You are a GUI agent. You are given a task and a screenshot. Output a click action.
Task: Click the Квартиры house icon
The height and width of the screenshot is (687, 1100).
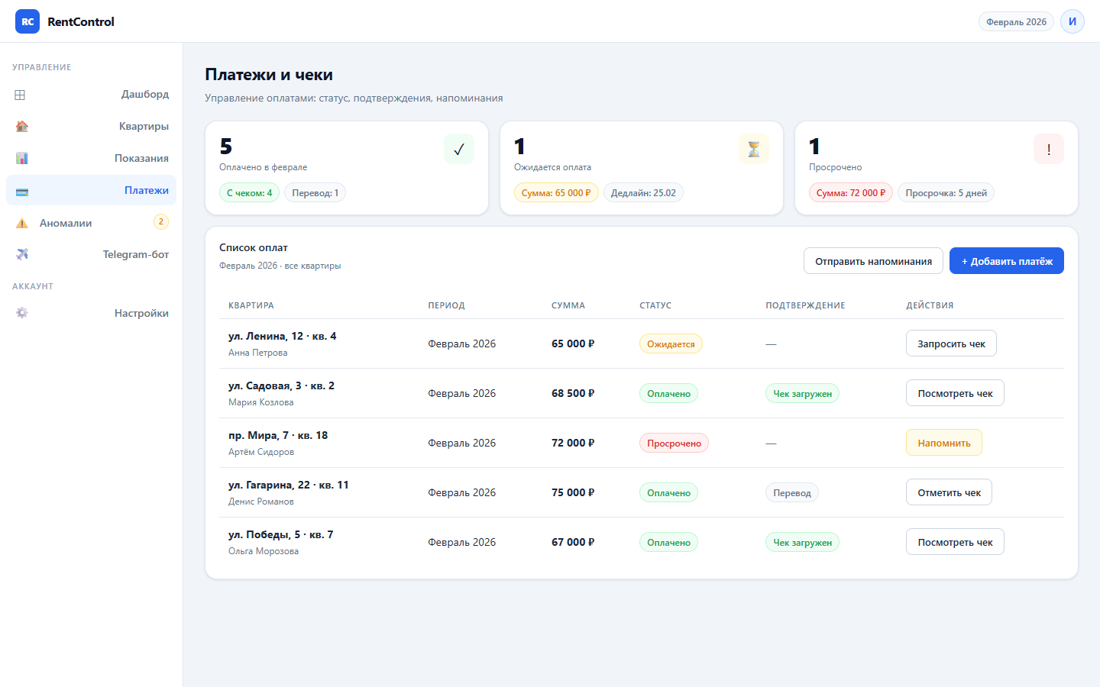coord(22,127)
